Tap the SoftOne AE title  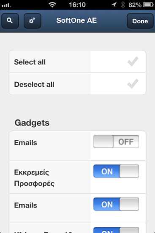tap(76, 20)
